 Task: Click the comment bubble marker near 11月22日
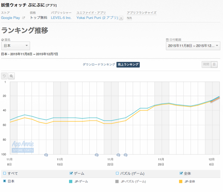97,155
